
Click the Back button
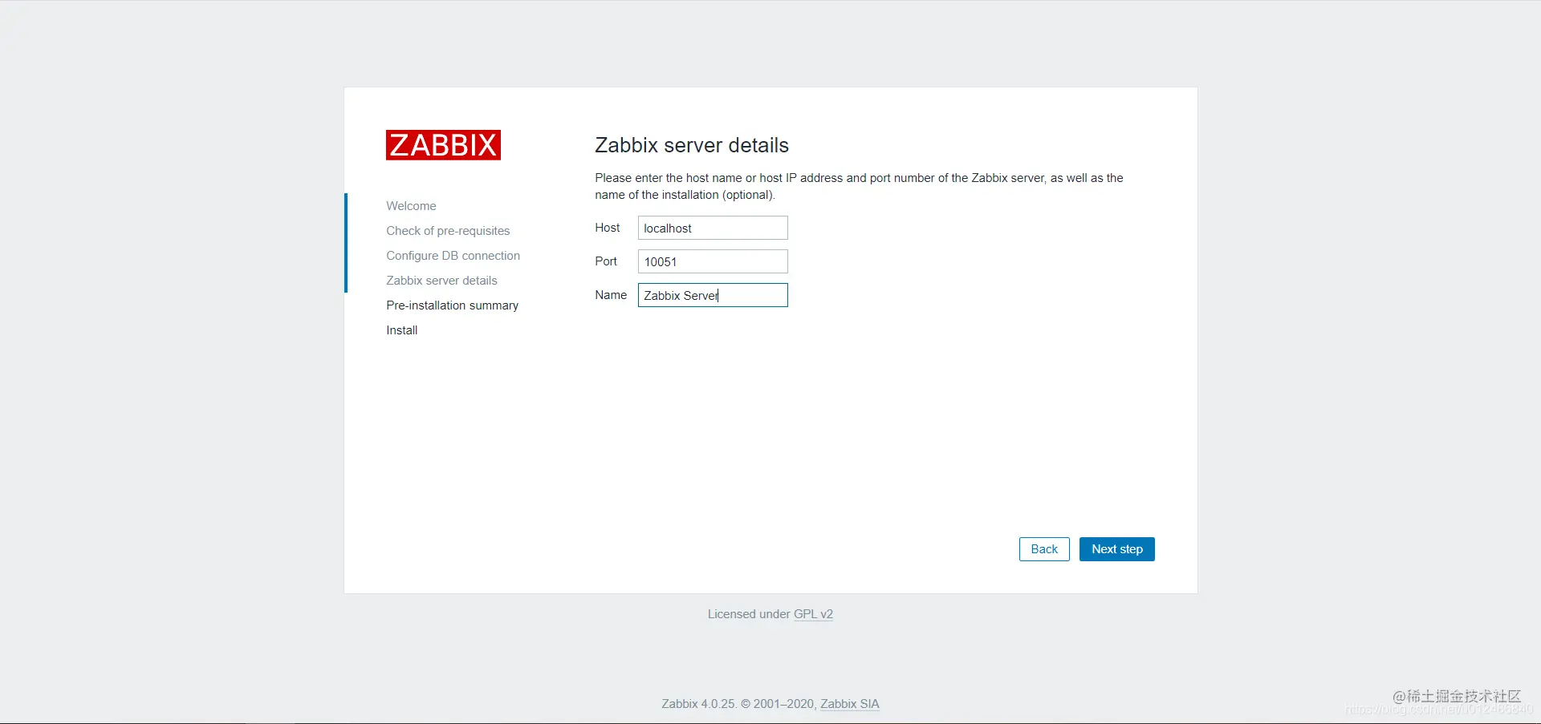tap(1044, 549)
